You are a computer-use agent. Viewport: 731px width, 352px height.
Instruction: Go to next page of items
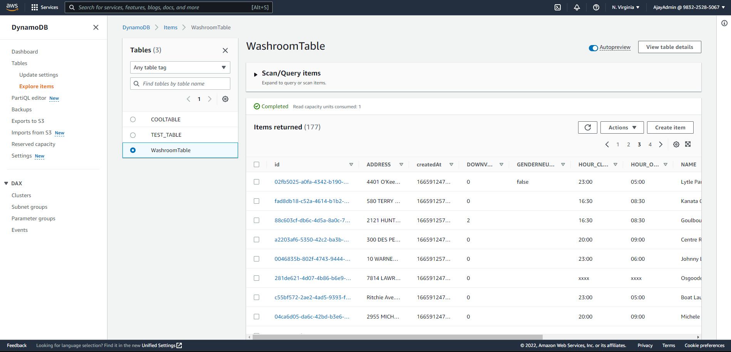(x=661, y=144)
